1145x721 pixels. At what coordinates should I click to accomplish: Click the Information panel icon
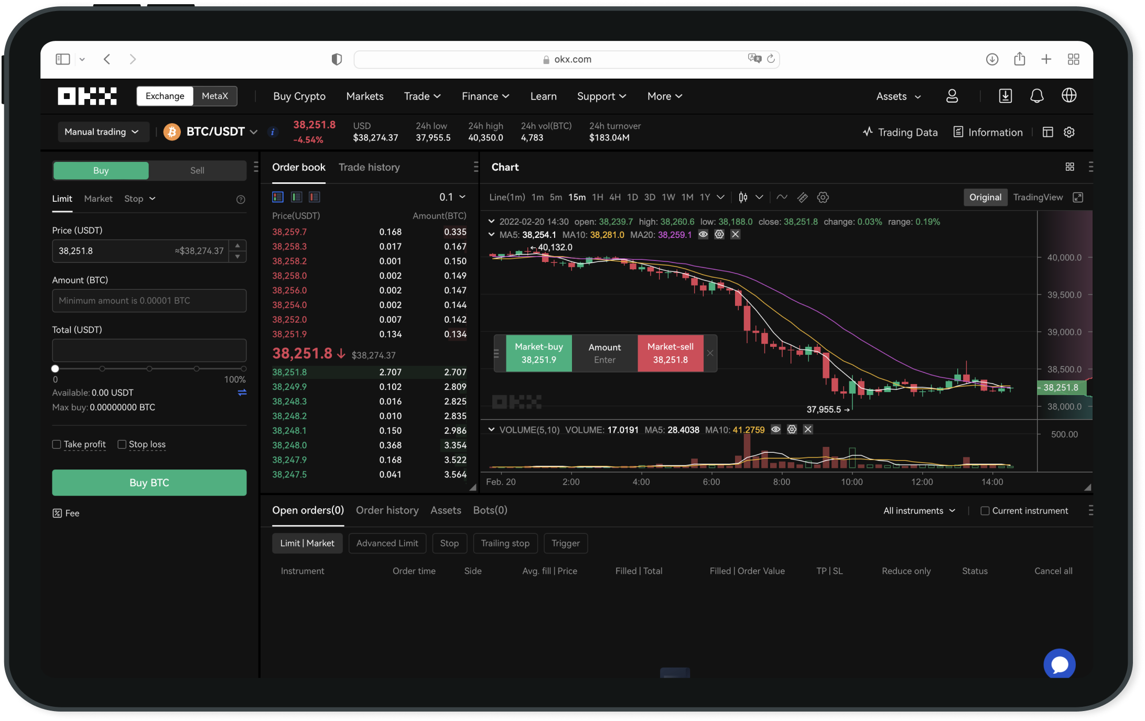pos(960,132)
